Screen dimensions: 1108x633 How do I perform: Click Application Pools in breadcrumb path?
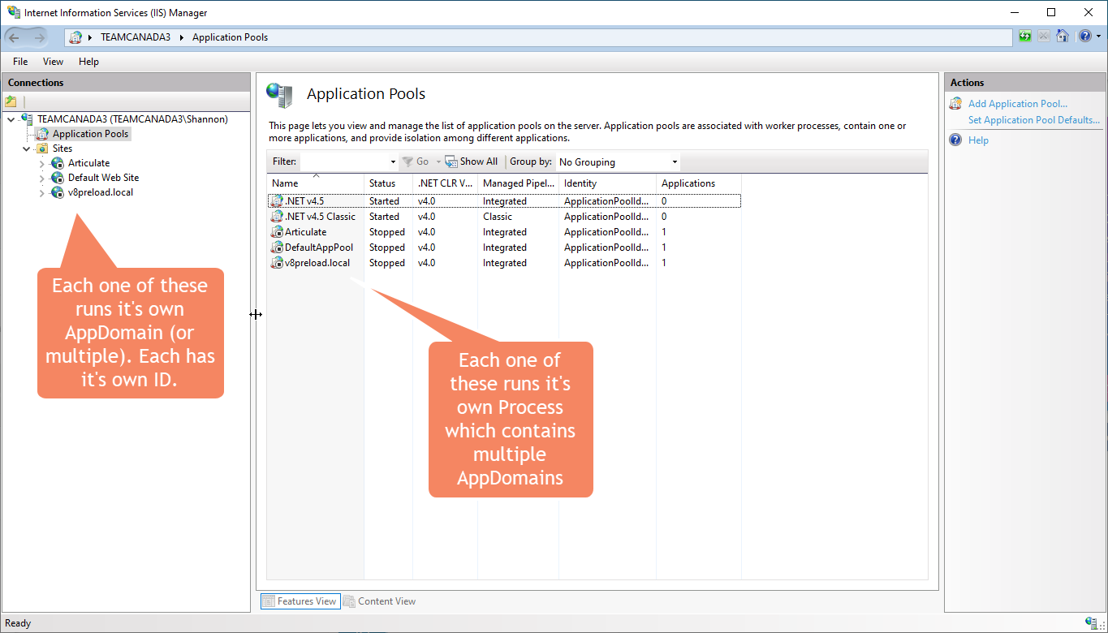230,37
